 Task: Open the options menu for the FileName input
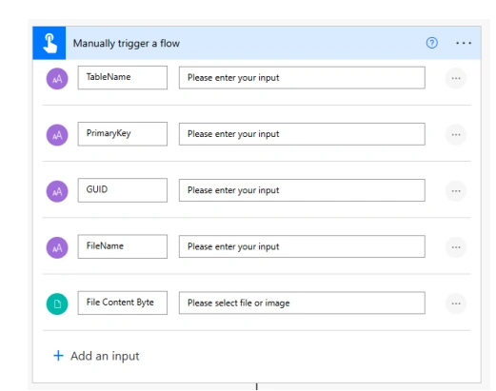[456, 247]
